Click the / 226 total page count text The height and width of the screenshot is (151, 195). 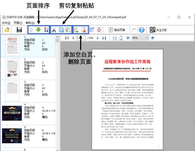90,38
